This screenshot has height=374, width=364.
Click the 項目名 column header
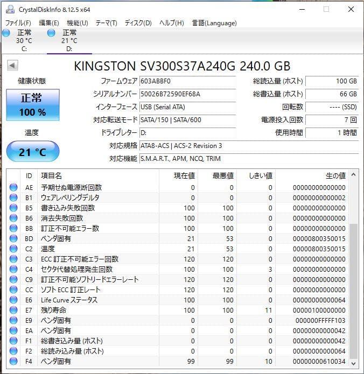tap(98, 176)
